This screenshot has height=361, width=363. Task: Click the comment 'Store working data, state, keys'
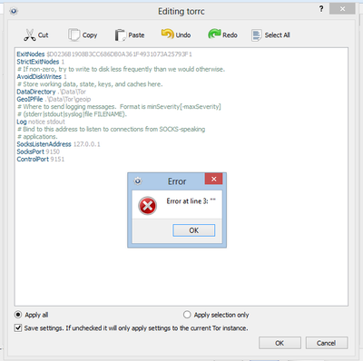tap(90, 84)
